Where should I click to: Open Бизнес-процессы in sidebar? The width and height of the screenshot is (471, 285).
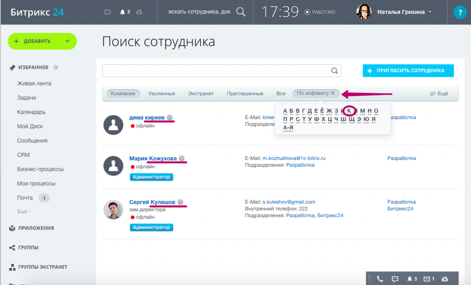click(40, 169)
